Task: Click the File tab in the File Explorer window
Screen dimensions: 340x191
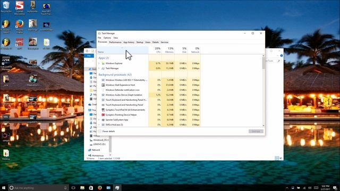Action: [x=89, y=56]
